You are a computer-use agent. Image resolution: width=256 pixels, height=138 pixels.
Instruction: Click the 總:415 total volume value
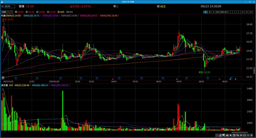(161, 7)
